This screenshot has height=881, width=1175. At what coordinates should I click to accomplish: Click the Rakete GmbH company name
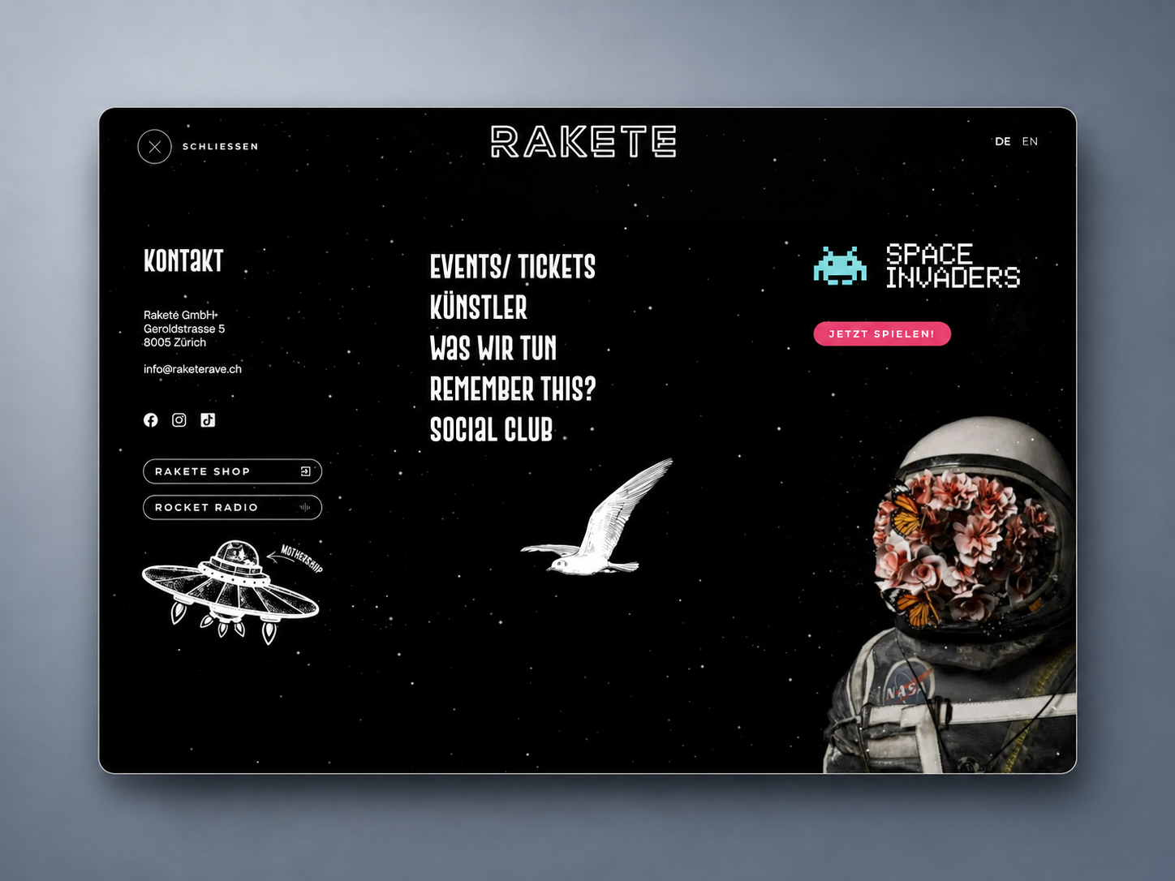point(181,315)
